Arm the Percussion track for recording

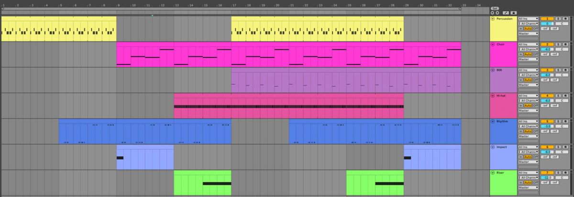(565, 19)
